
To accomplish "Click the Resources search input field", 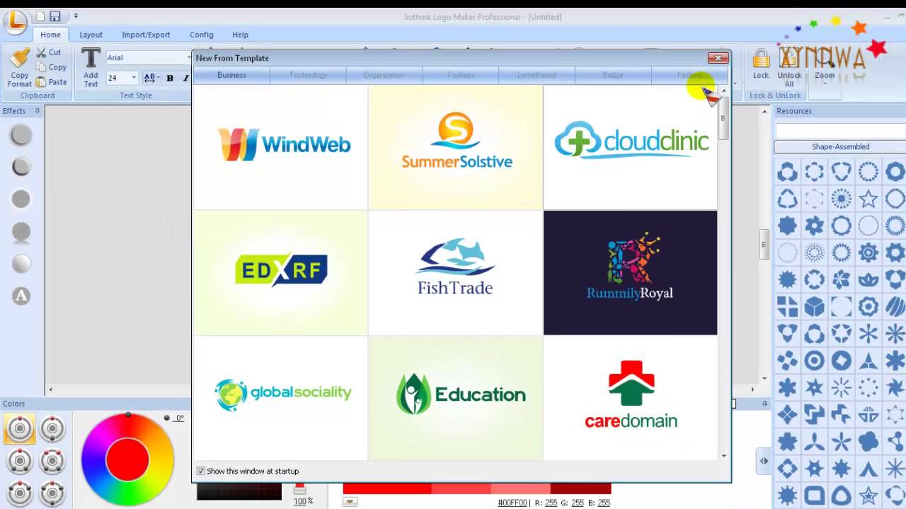I will [x=841, y=131].
